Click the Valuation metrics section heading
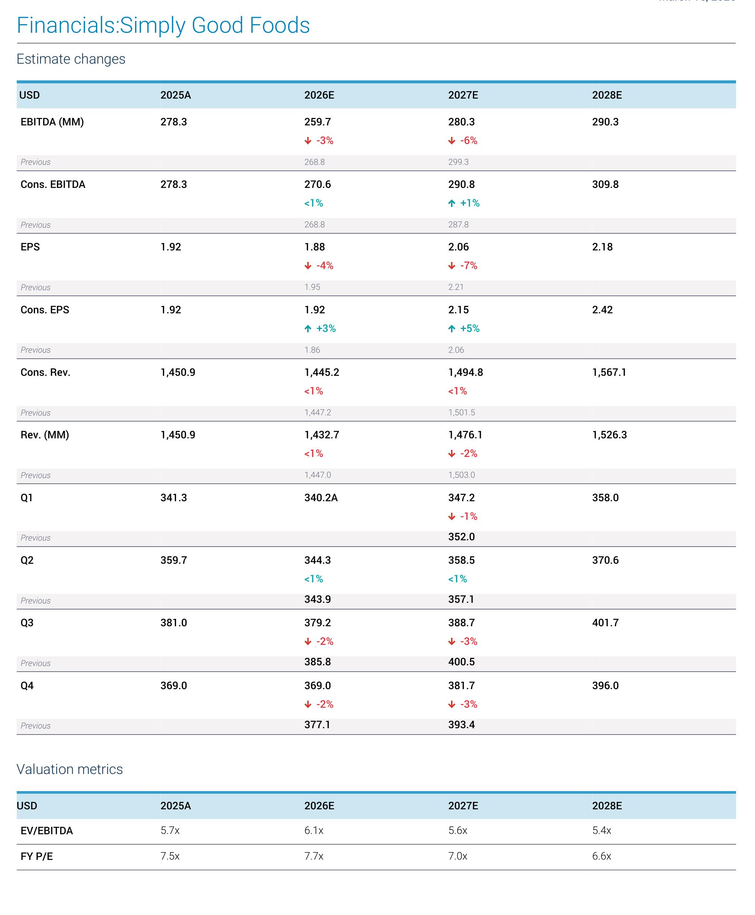This screenshot has height=915, width=755. click(x=70, y=769)
